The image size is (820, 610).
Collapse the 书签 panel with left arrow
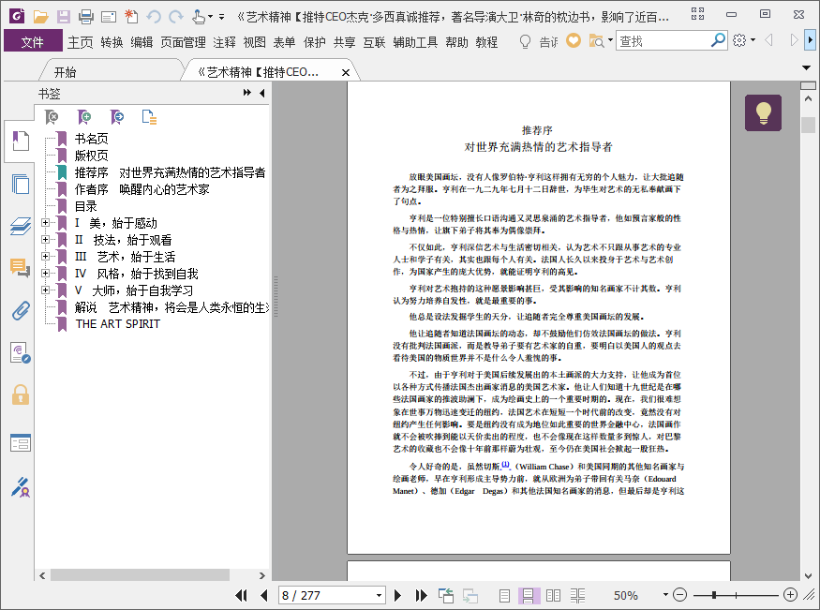click(262, 93)
